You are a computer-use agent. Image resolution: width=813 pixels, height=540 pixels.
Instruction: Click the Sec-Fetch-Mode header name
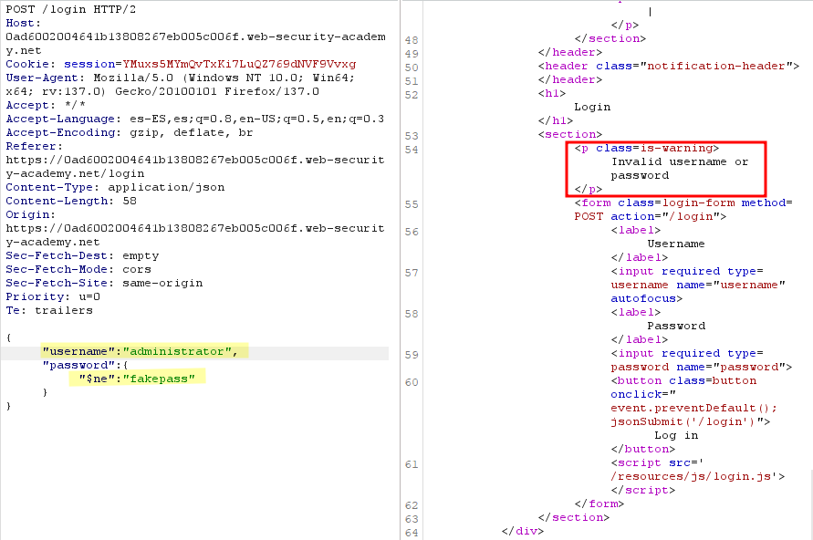pos(59,269)
